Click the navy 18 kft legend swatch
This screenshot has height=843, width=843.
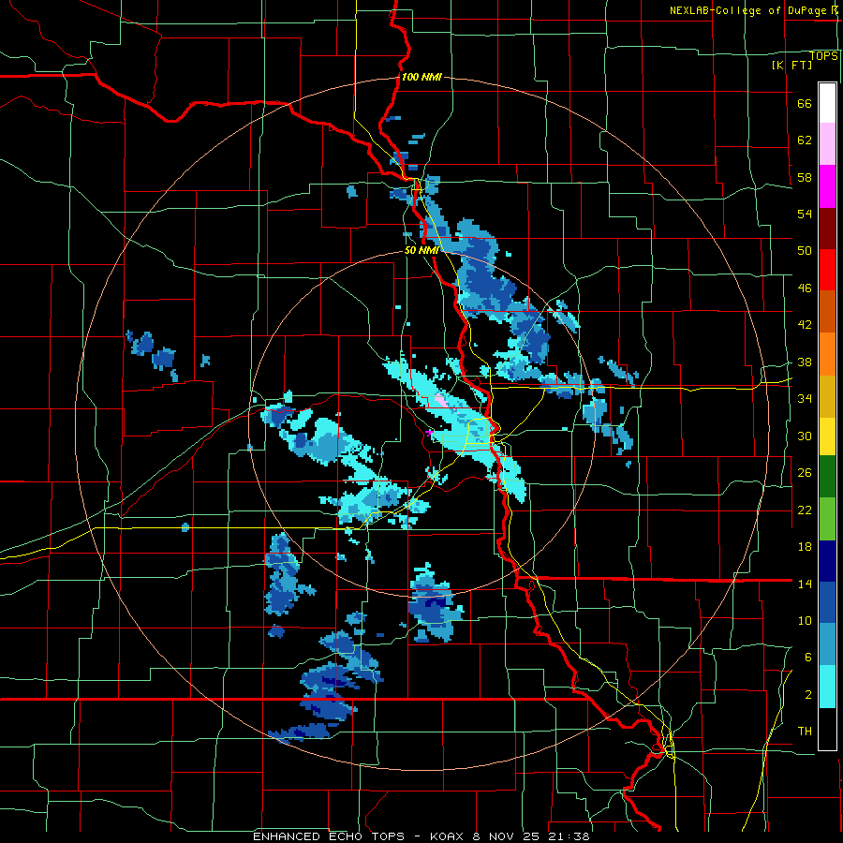click(x=827, y=561)
